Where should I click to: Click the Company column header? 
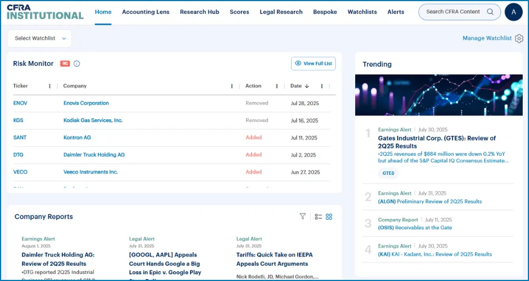click(75, 86)
